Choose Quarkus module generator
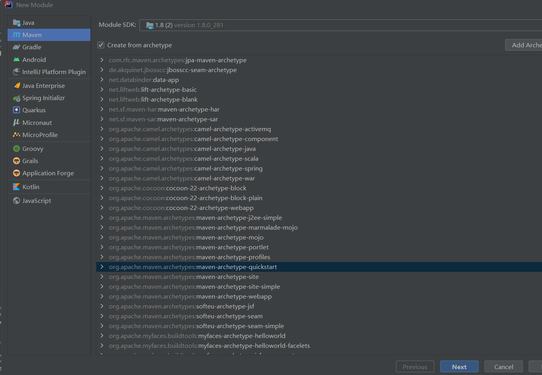 pos(49,110)
